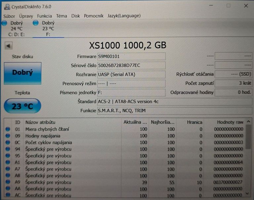Screen dimensions: 254x200
Task: Click status dot of attribute A7 row
Action: 8,169
